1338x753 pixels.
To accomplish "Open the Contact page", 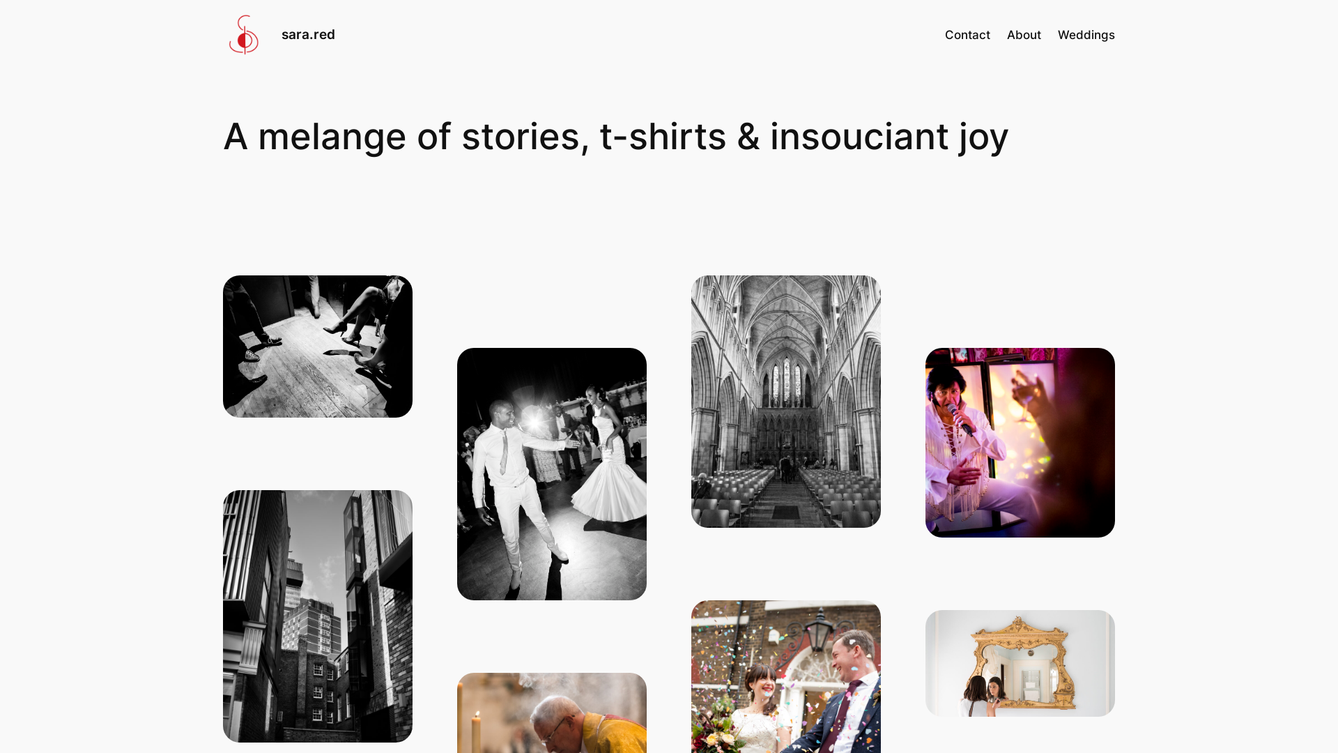I will pos(967,35).
